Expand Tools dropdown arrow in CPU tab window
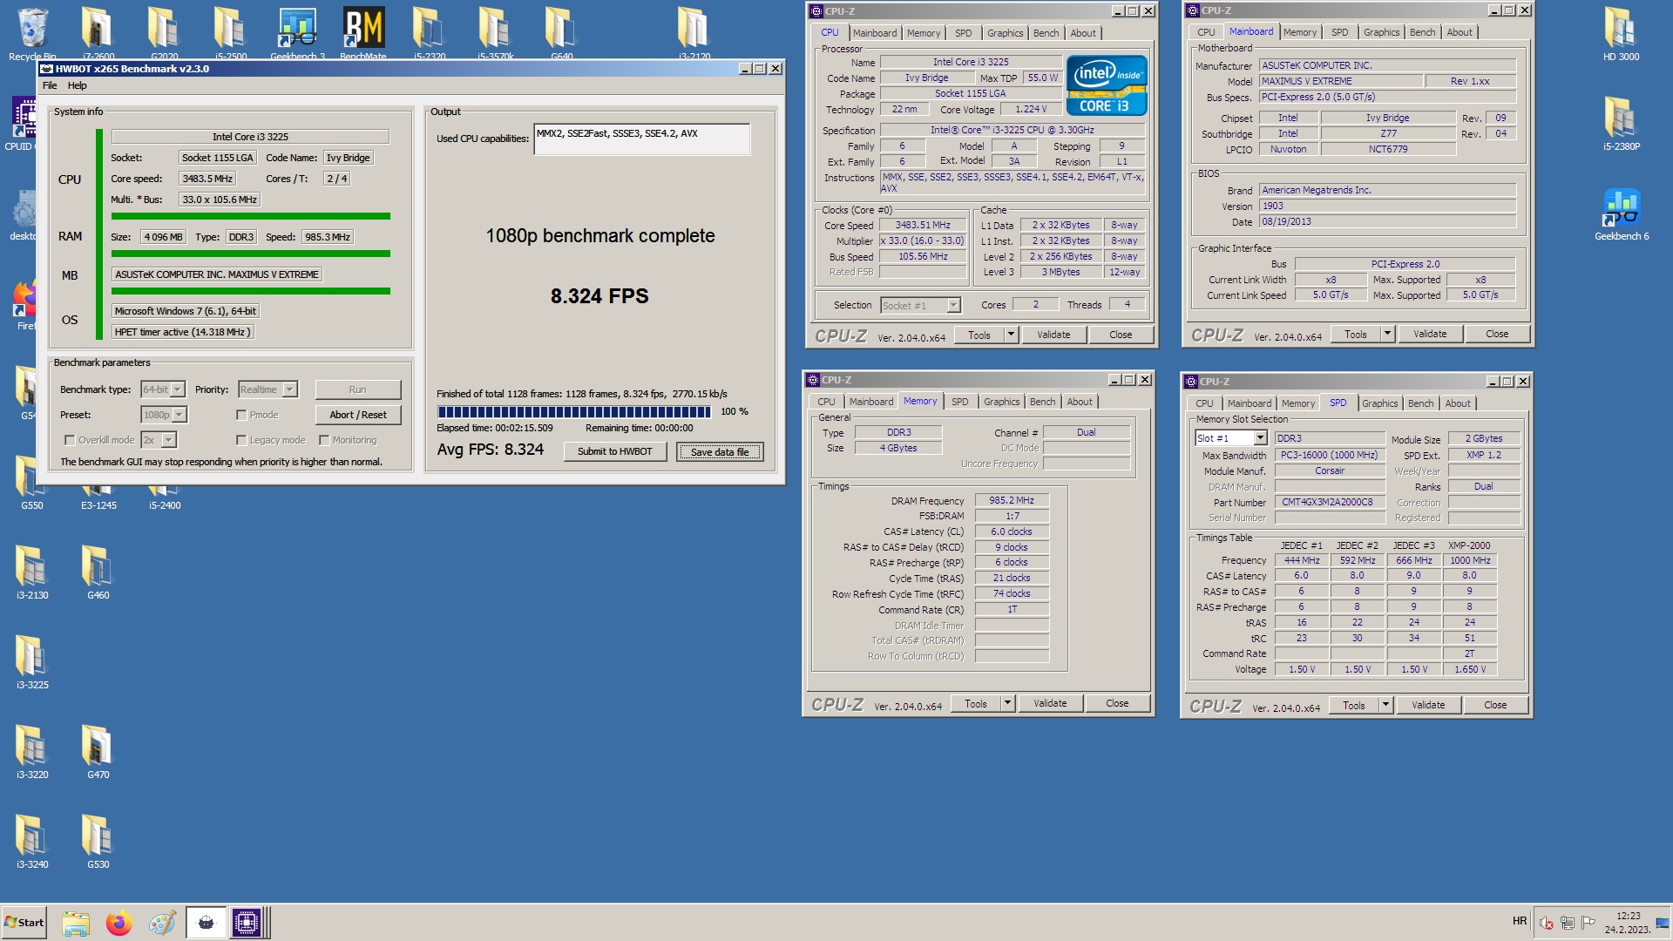This screenshot has width=1673, height=941. coord(1011,335)
